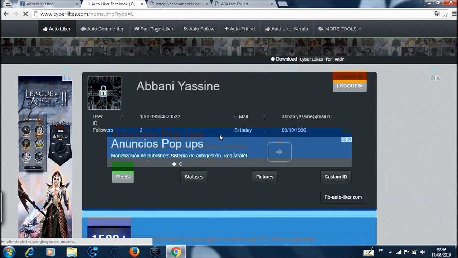Switch to Chrome in the taskbar
Image resolution: width=458 pixels, height=258 pixels.
176,252
